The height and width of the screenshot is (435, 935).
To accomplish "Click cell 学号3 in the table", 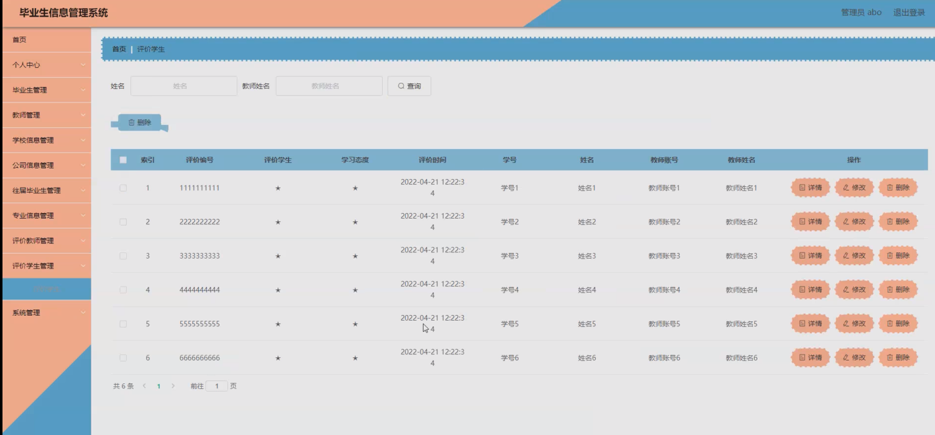I will pyautogui.click(x=509, y=255).
